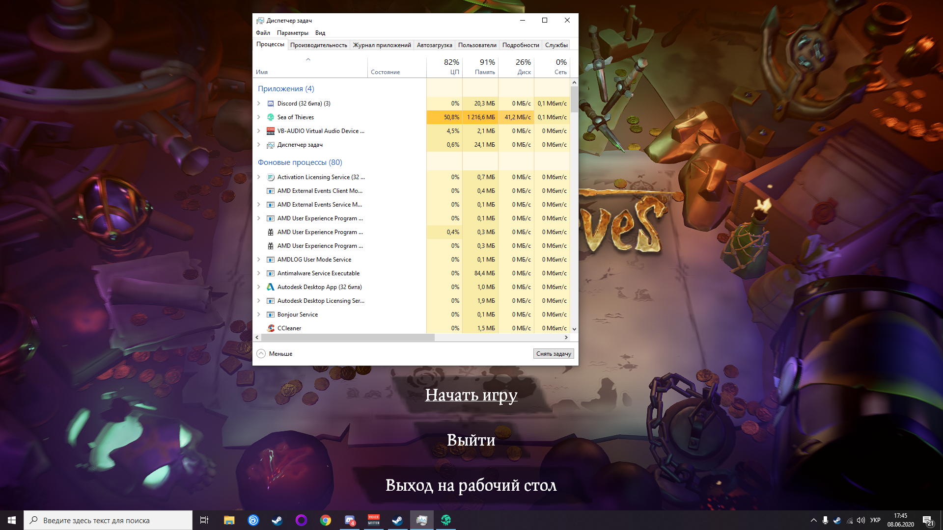Screen dimensions: 943x530
Task: Open the network Wi-Fi tray icon
Action: pyautogui.click(x=849, y=520)
